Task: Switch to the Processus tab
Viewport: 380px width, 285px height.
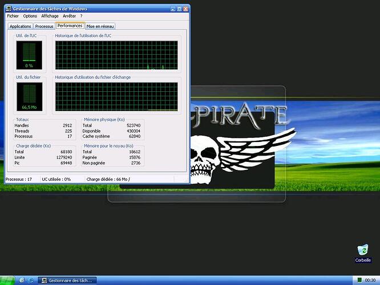Action: (x=44, y=26)
